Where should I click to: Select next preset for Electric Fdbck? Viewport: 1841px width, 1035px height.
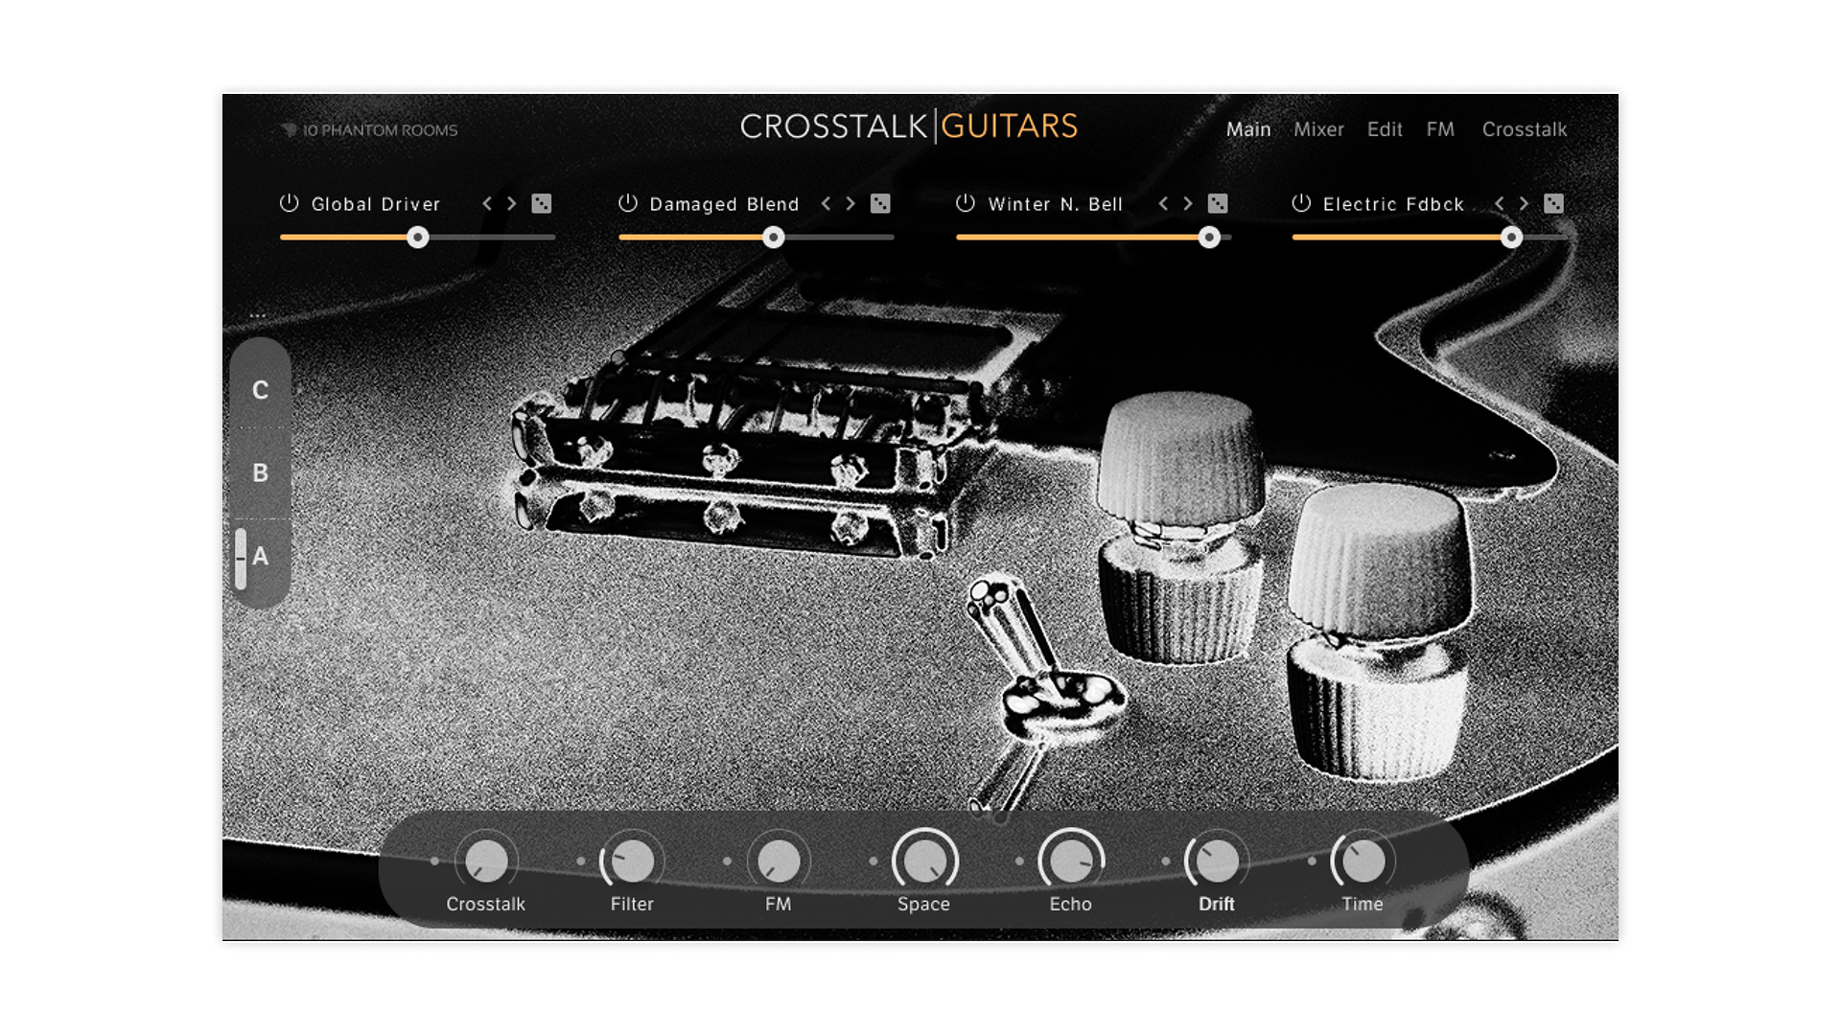[x=1525, y=203]
